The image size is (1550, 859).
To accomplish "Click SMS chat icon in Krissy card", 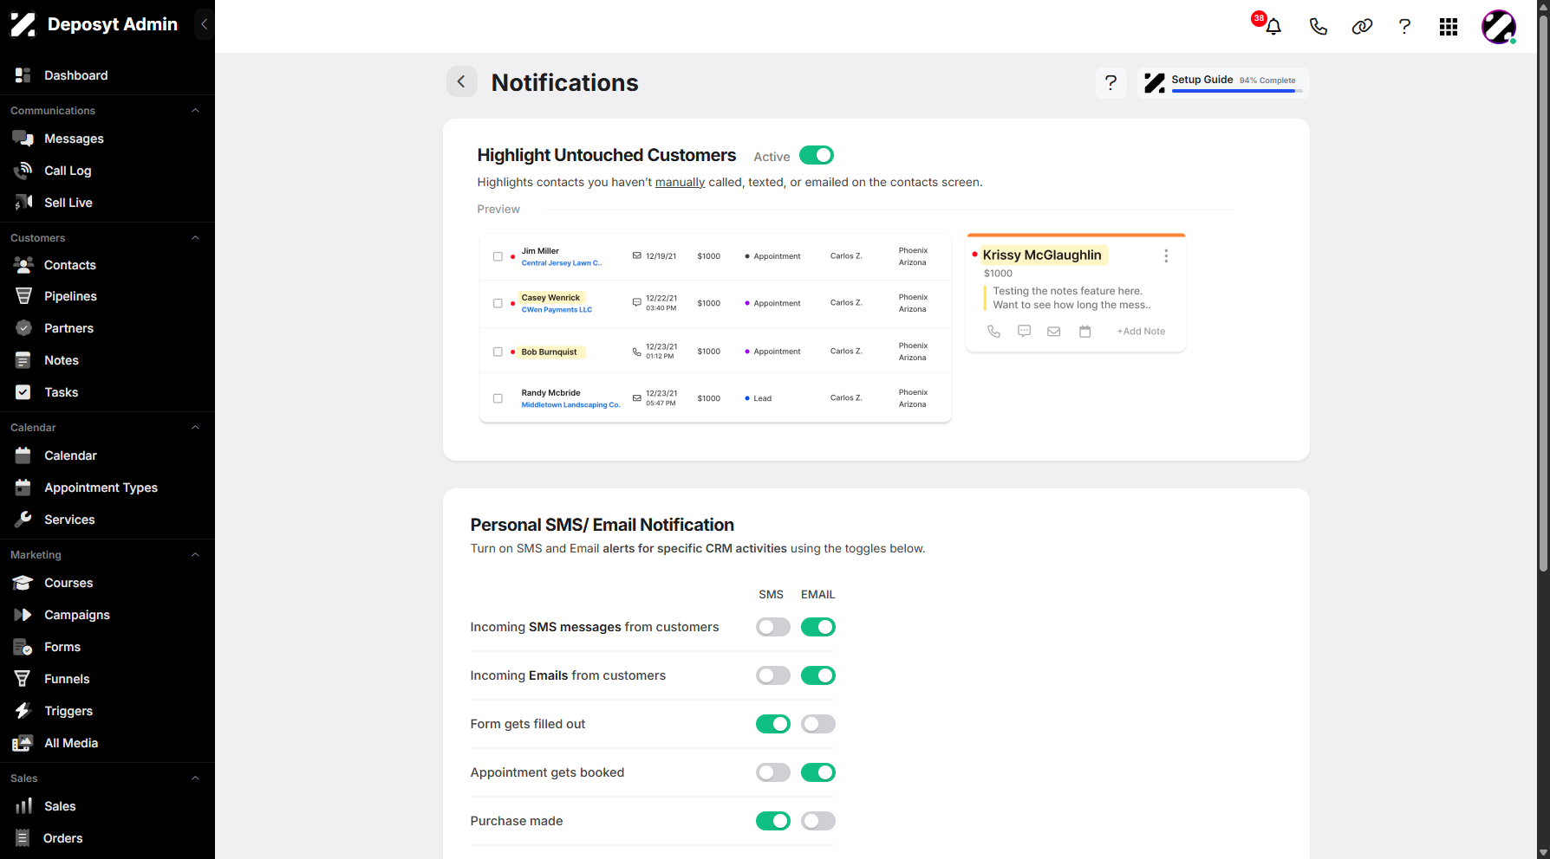I will [1024, 331].
